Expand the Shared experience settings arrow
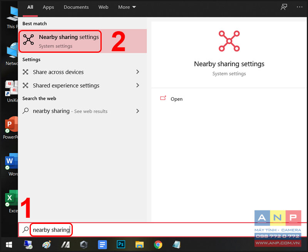Image resolution: width=308 pixels, height=252 pixels. click(x=138, y=85)
